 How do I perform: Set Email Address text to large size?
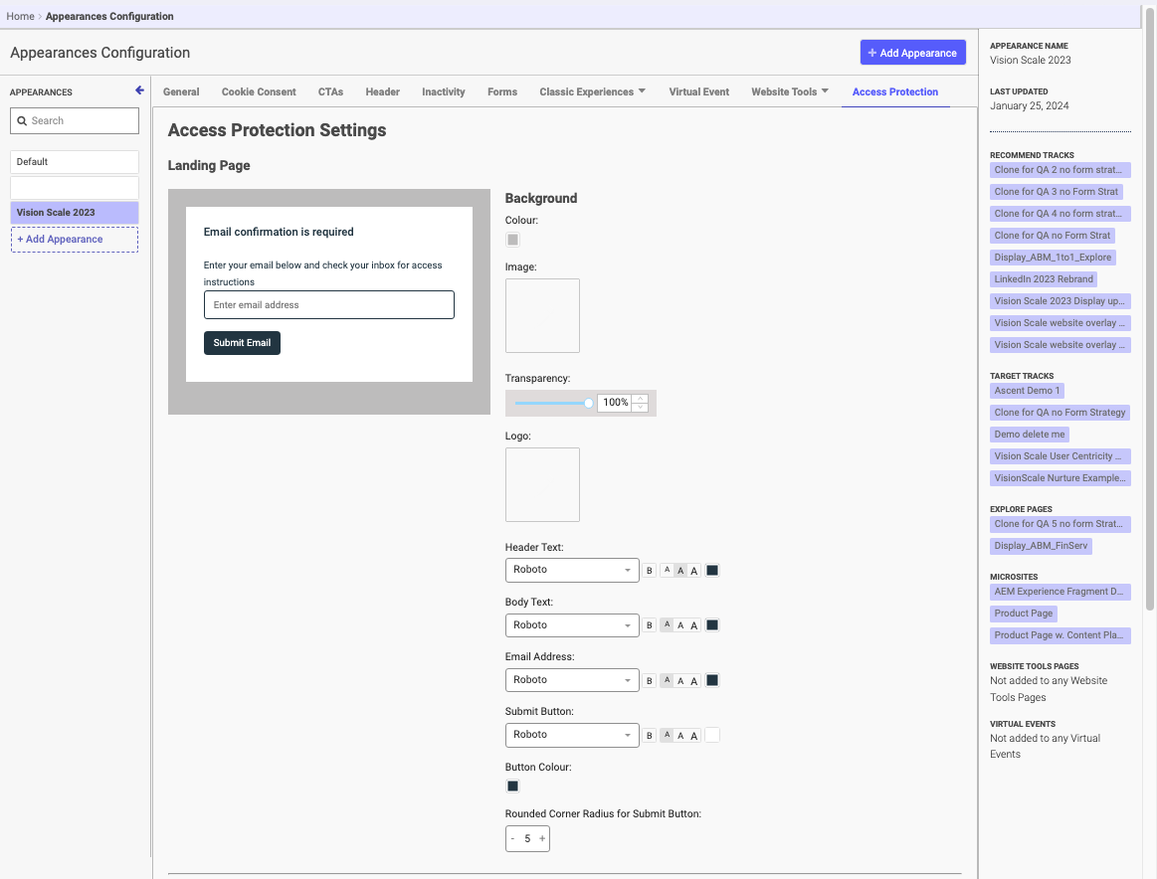(693, 681)
